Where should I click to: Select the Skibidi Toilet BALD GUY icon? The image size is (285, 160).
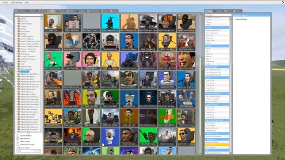(72, 42)
